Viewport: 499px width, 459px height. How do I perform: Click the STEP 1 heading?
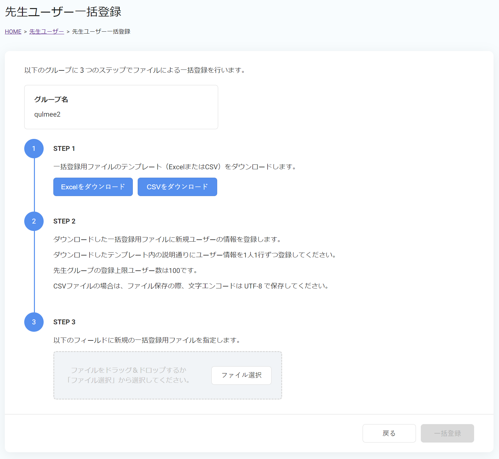(x=64, y=149)
